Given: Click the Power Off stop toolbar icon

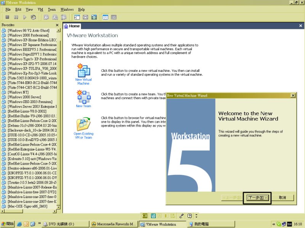Looking at the screenshot, I should pyautogui.click(x=7, y=17).
